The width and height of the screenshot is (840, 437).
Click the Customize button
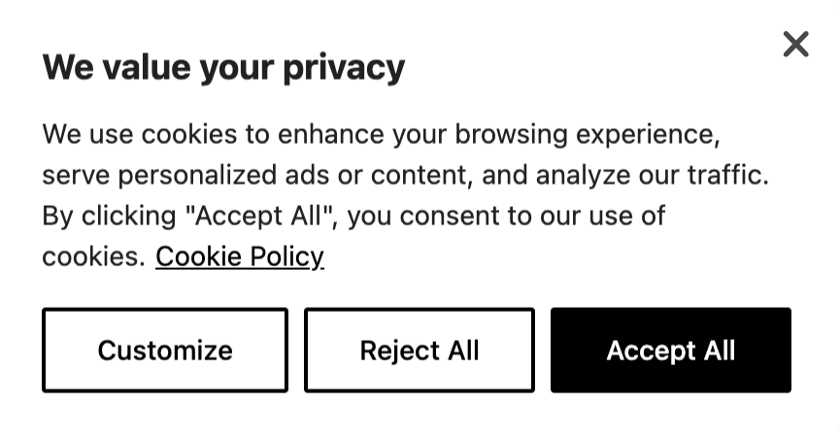(x=165, y=351)
